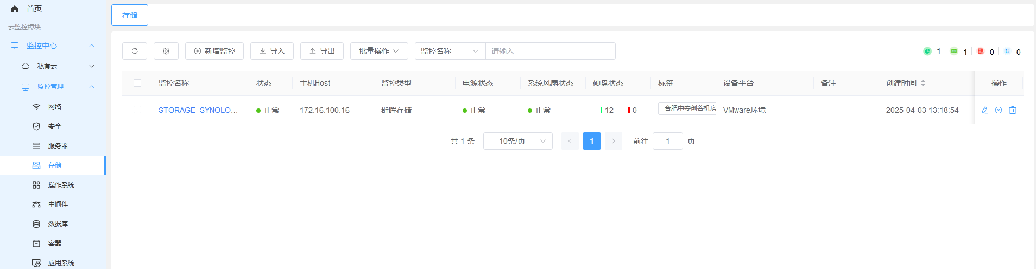Open column settings gear icon
Viewport: 1036px width, 269px height.
(166, 51)
